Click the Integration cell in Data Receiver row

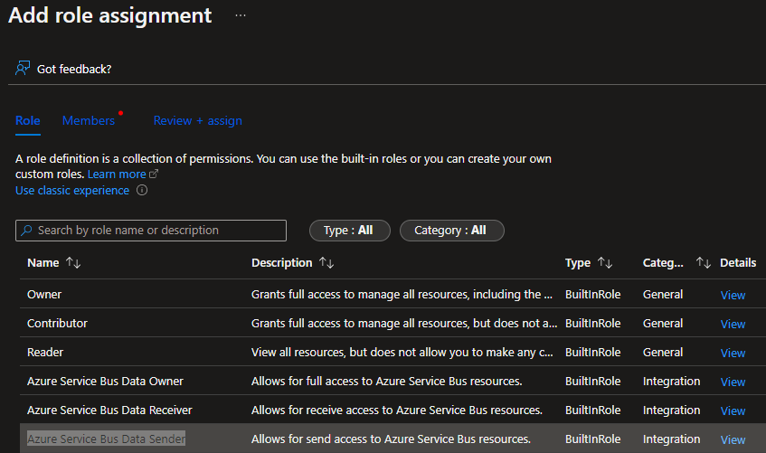[671, 410]
